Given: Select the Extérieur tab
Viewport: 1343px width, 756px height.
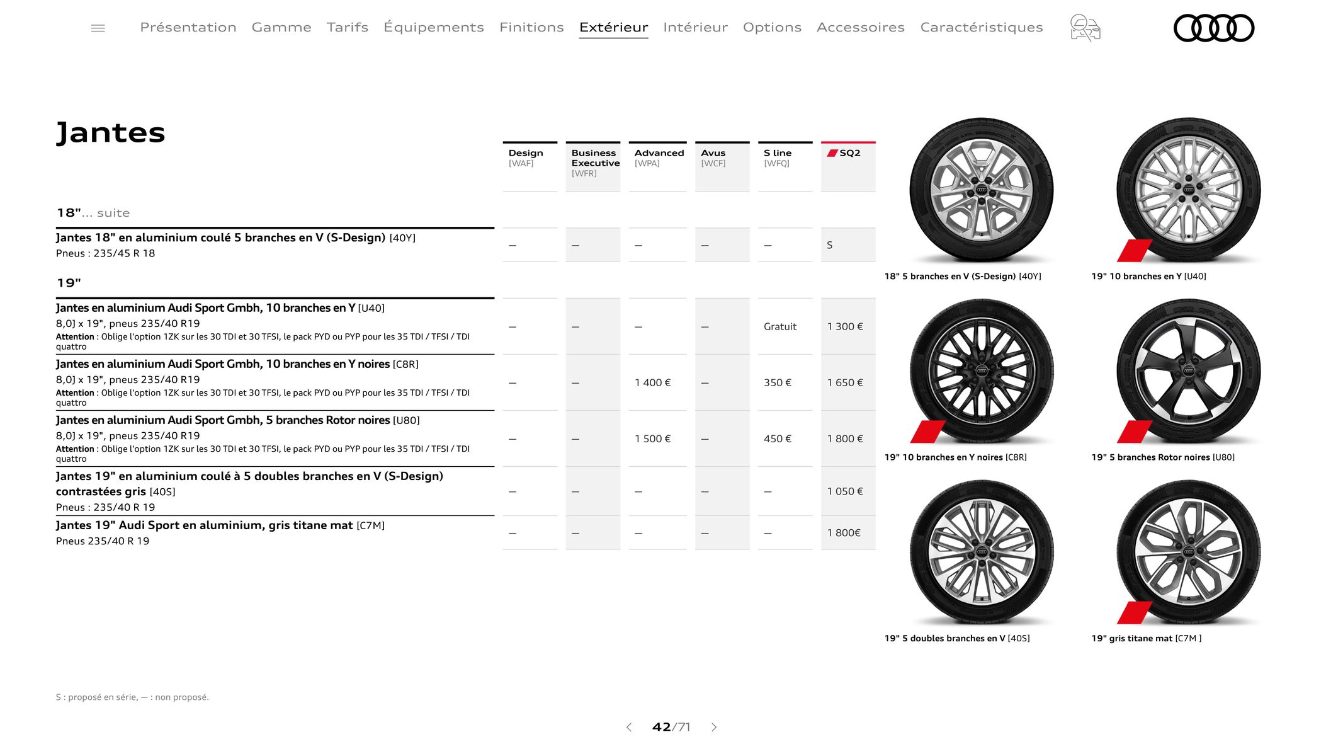Looking at the screenshot, I should click(614, 27).
